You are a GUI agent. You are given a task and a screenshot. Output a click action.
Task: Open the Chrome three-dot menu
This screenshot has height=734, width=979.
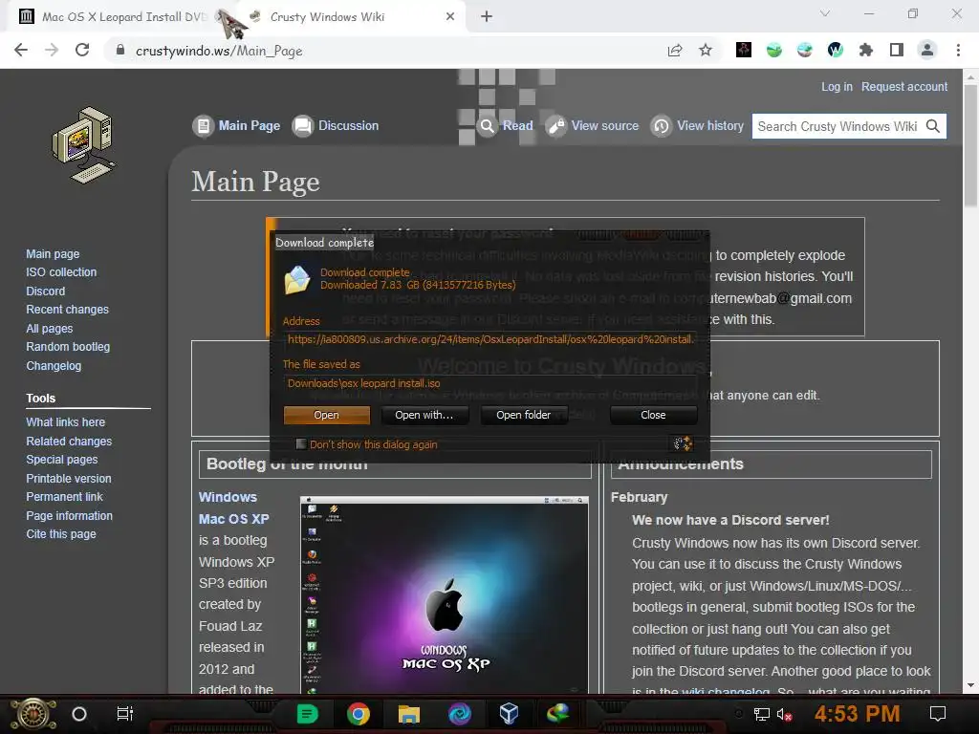(958, 50)
